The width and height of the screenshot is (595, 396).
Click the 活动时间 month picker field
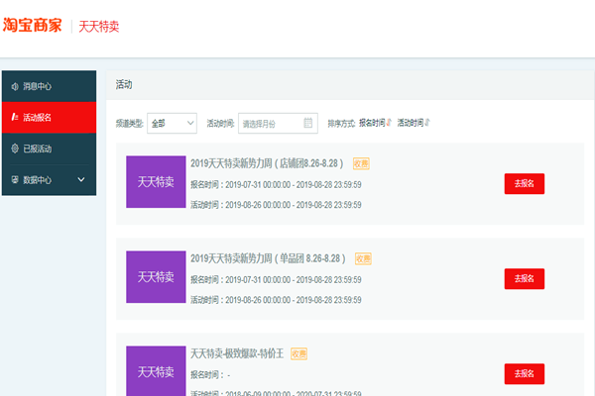pyautogui.click(x=278, y=123)
